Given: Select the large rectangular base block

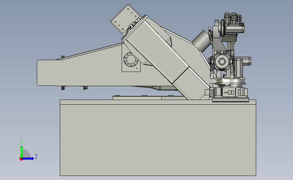Looking at the screenshot, I should tap(158, 138).
